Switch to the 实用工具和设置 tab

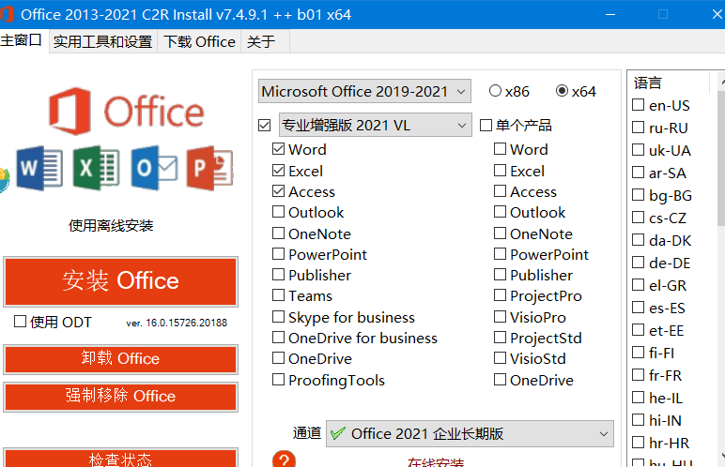point(102,41)
